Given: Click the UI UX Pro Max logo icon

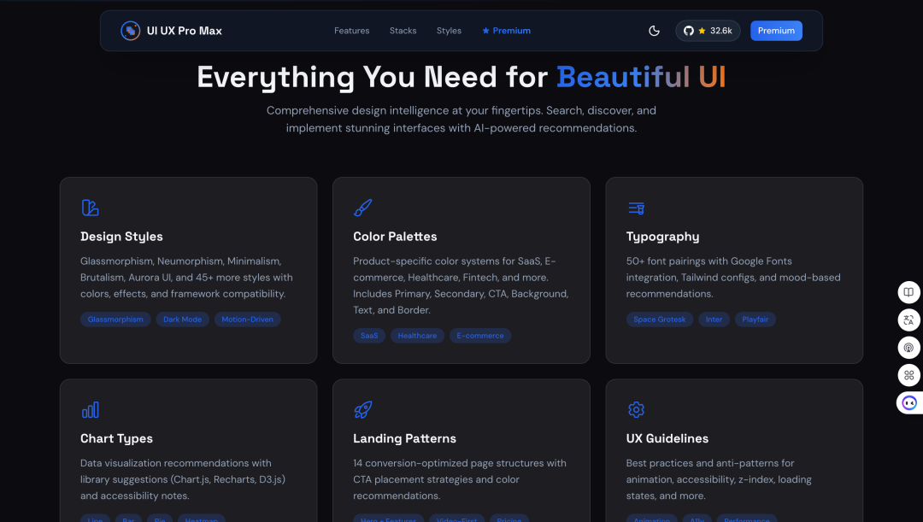Looking at the screenshot, I should click(x=131, y=31).
